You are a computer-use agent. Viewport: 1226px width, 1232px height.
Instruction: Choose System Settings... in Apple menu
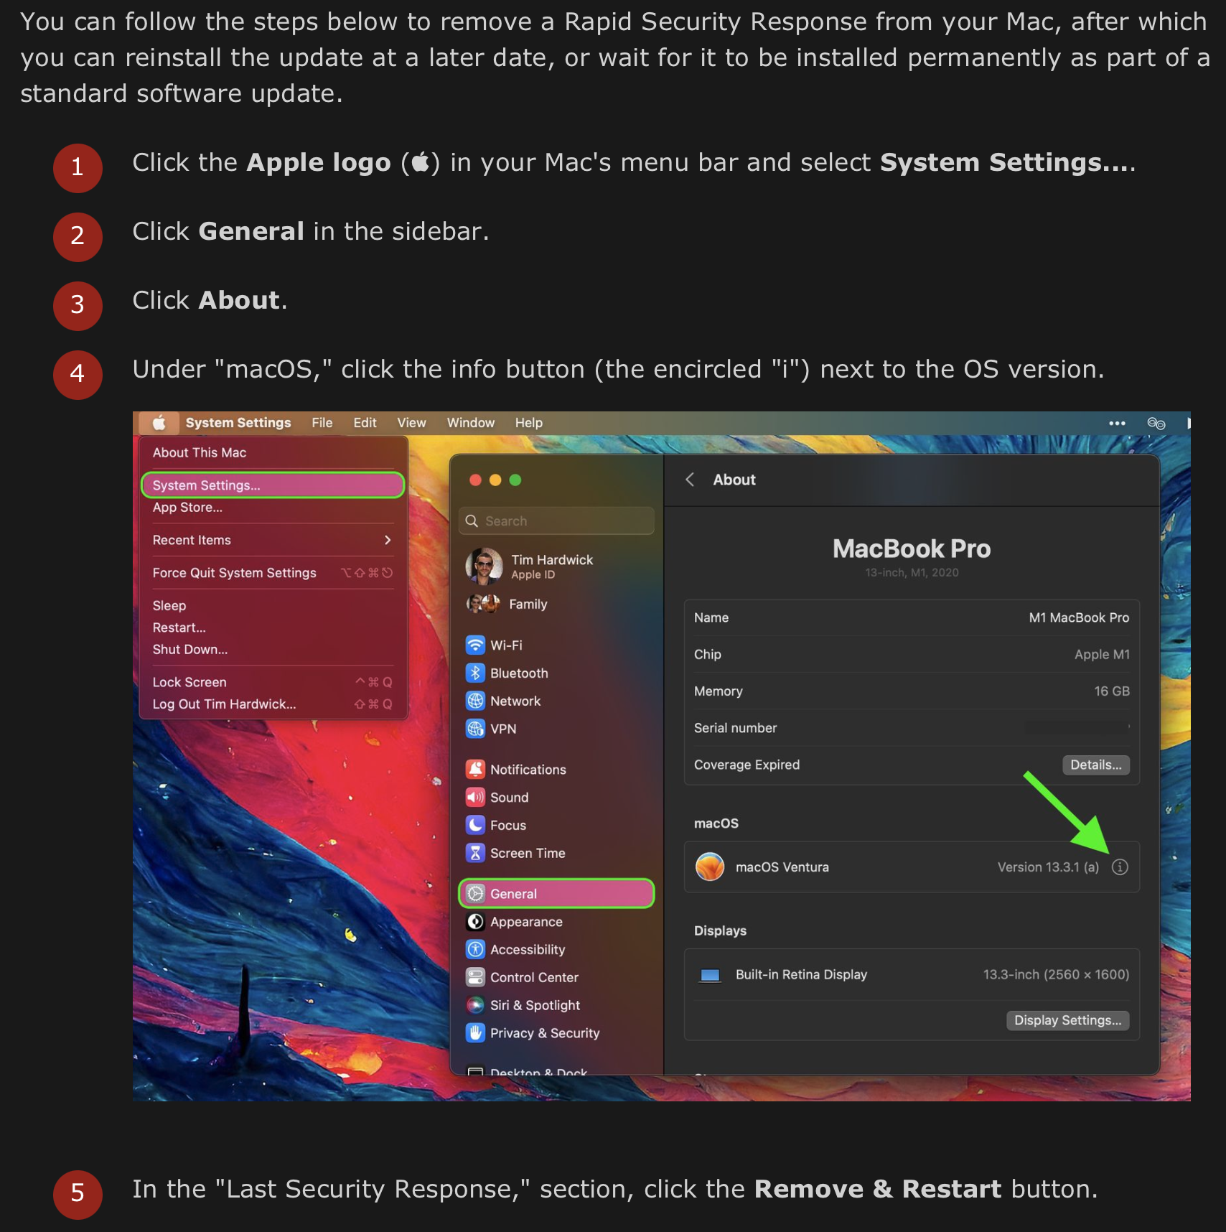[x=273, y=485]
